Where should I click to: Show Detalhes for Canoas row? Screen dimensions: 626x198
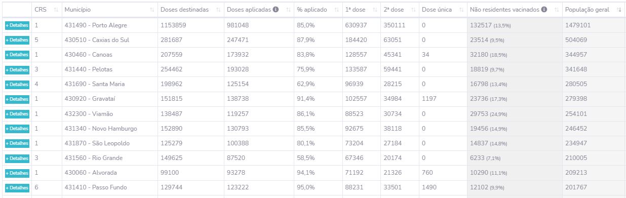[x=17, y=55]
